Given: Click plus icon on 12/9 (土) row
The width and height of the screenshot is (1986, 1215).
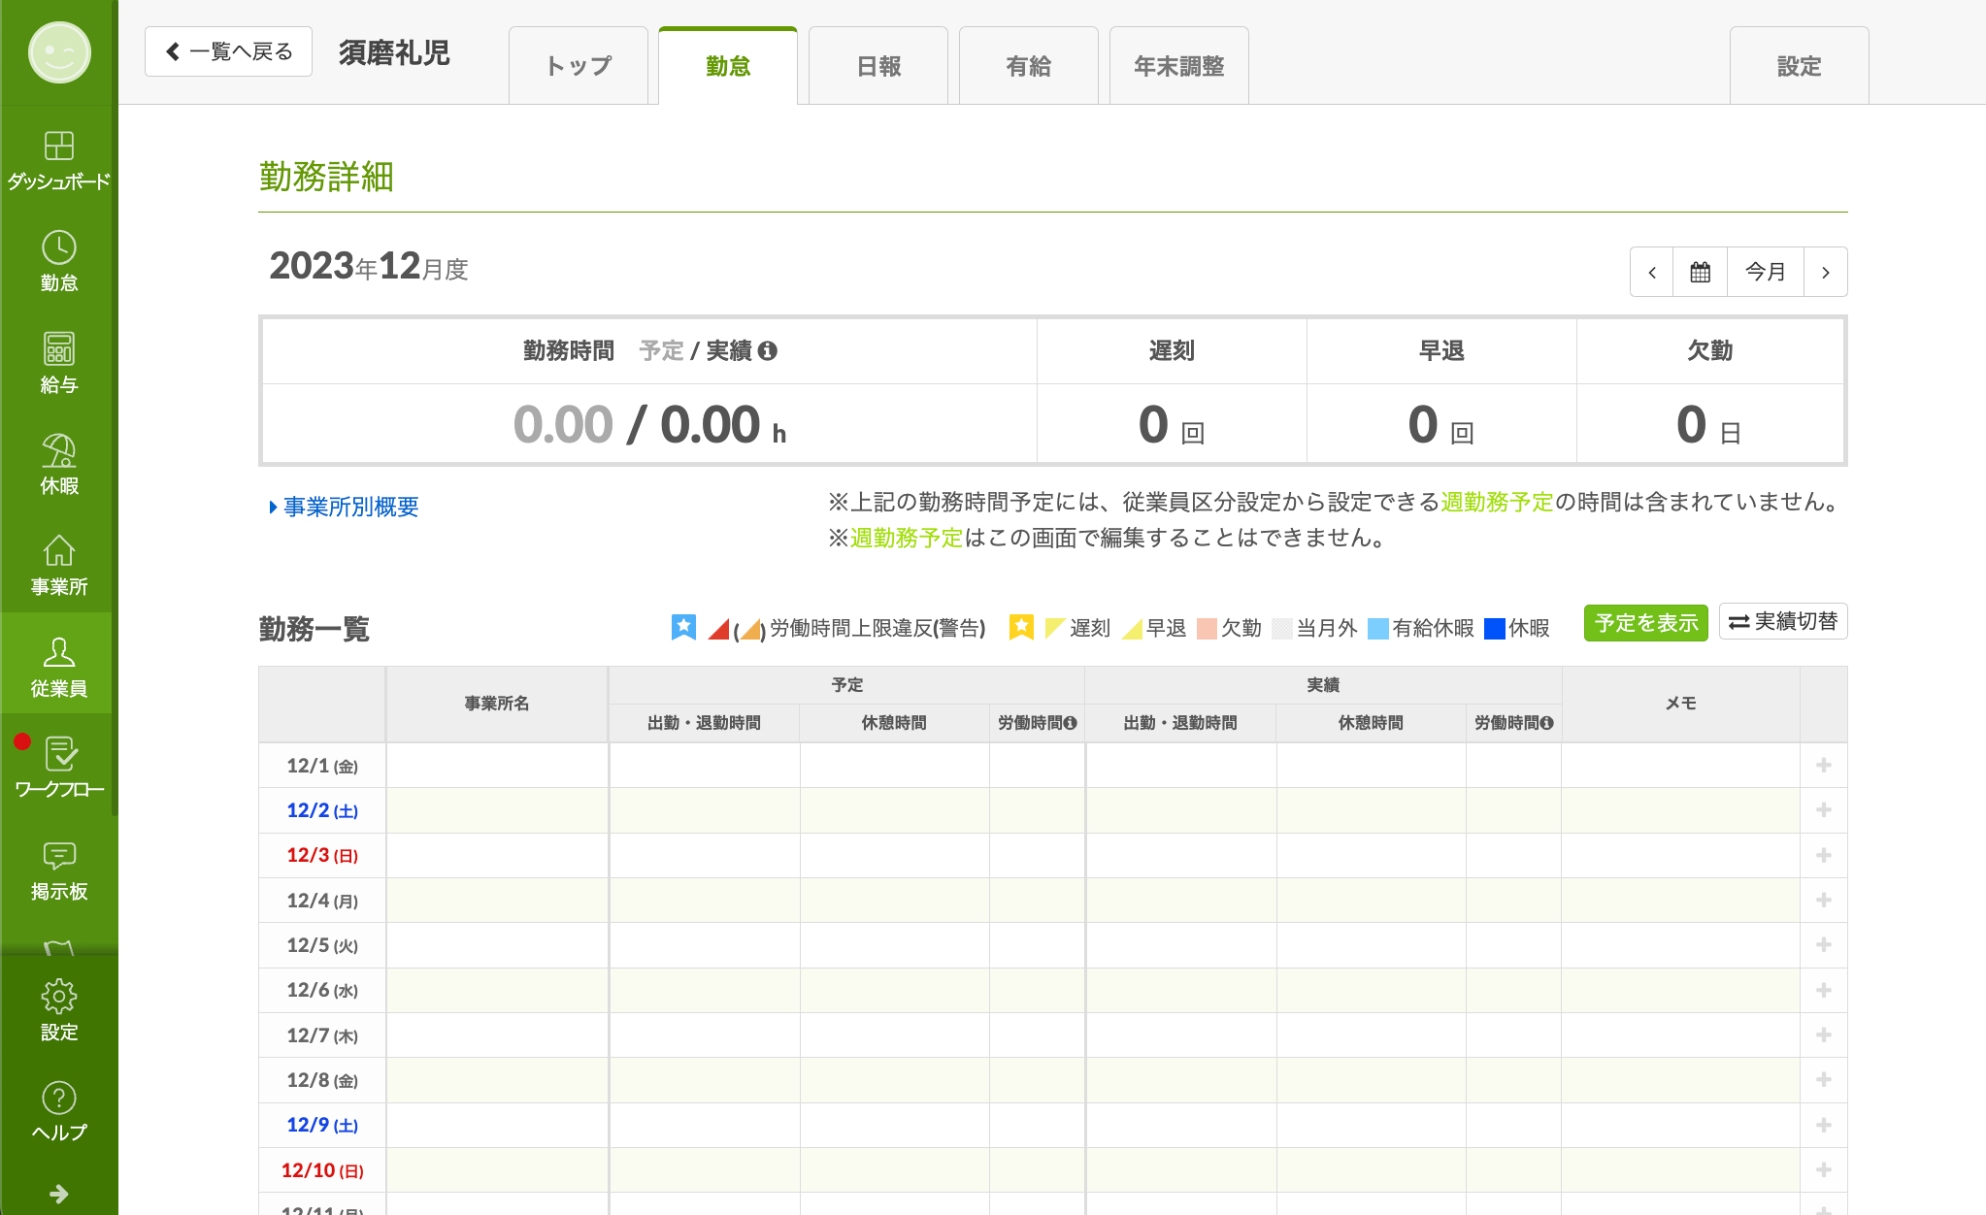Looking at the screenshot, I should pos(1823,1125).
